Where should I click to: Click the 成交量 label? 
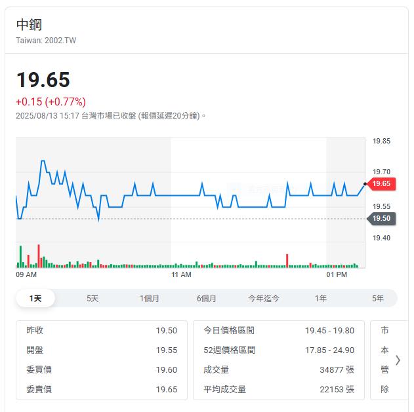click(216, 369)
